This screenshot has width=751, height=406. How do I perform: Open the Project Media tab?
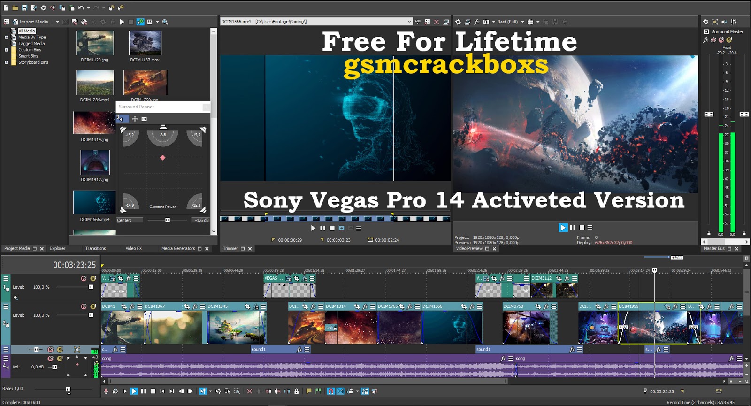point(17,248)
